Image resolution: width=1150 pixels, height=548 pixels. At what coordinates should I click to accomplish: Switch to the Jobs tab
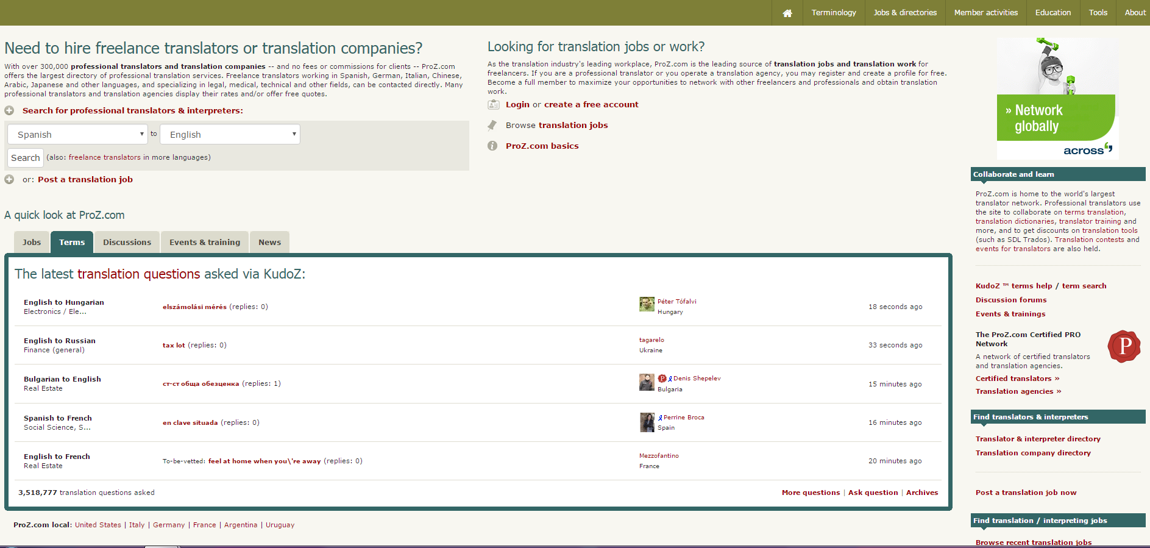click(32, 242)
